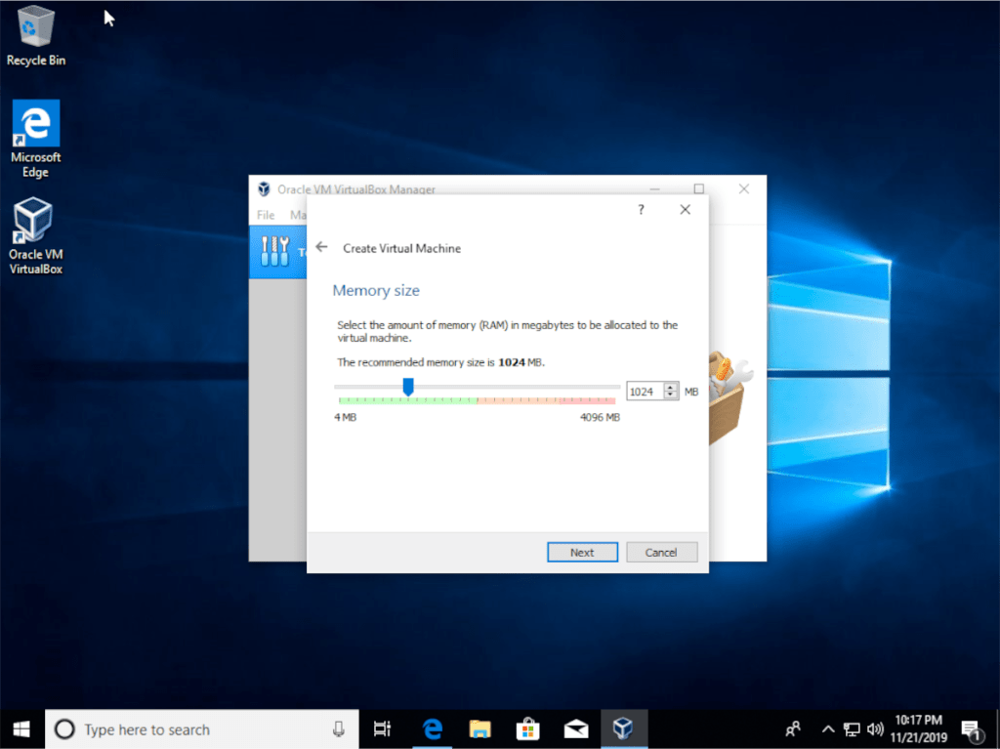Click Next to continue memory setup
Image resolution: width=1000 pixels, height=749 pixels.
(582, 552)
